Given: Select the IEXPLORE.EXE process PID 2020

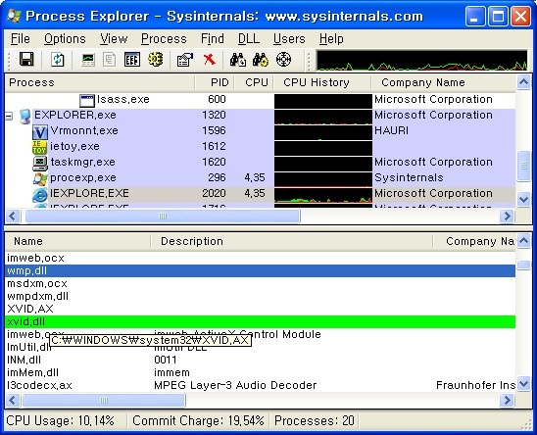Looking at the screenshot, I should pyautogui.click(x=261, y=194).
